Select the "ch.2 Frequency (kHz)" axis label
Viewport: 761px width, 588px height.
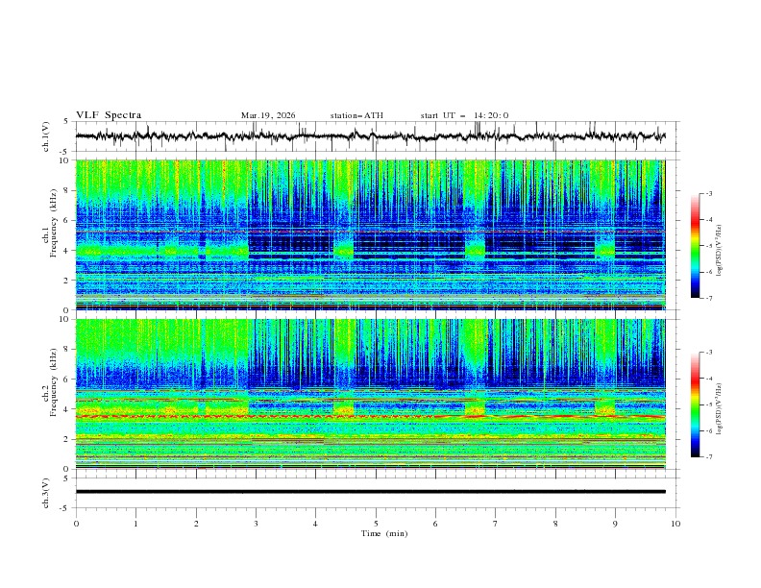click(x=50, y=381)
